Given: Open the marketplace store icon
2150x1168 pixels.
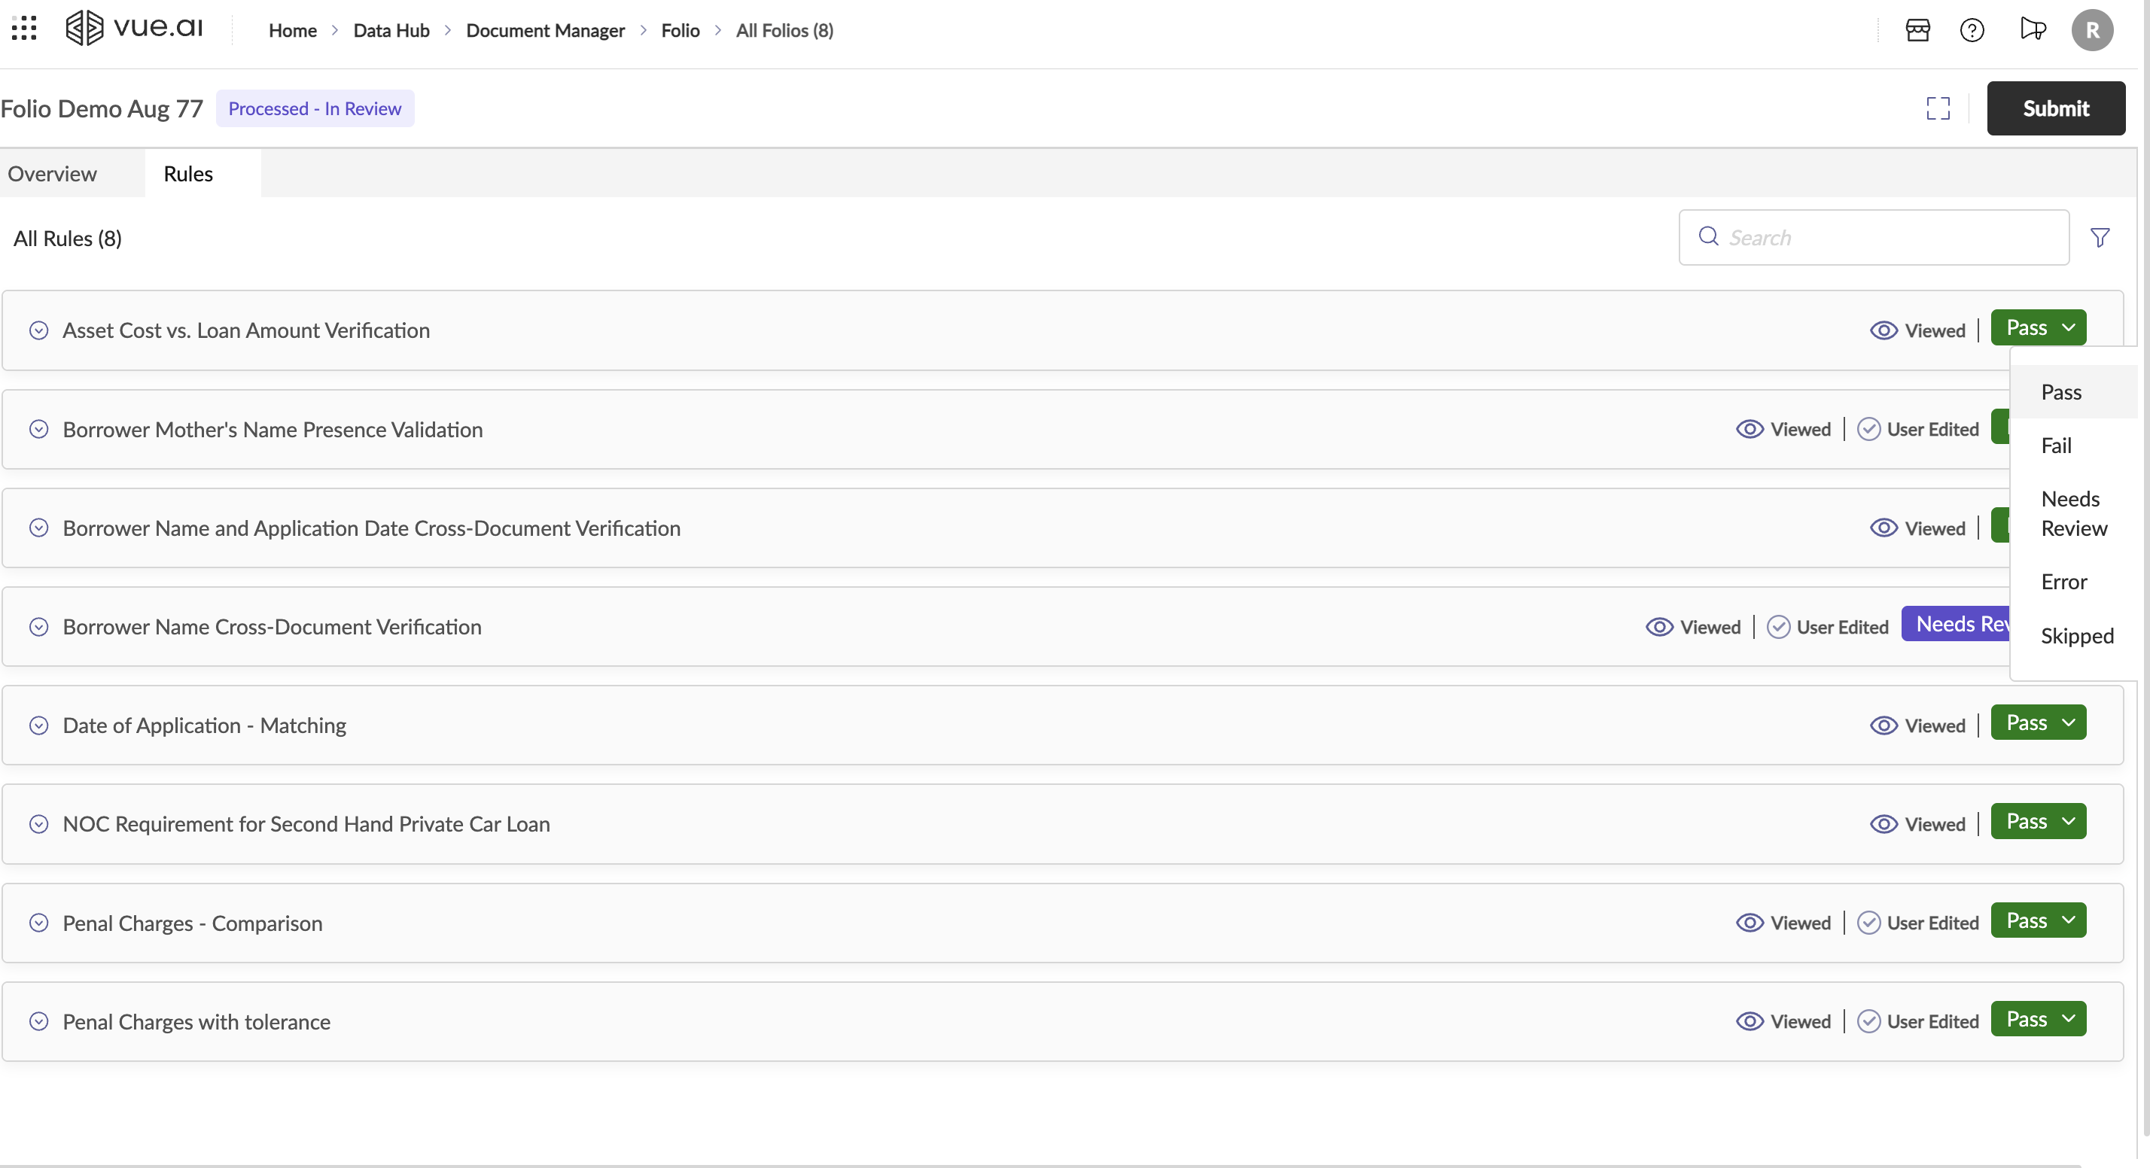Looking at the screenshot, I should [x=1917, y=30].
